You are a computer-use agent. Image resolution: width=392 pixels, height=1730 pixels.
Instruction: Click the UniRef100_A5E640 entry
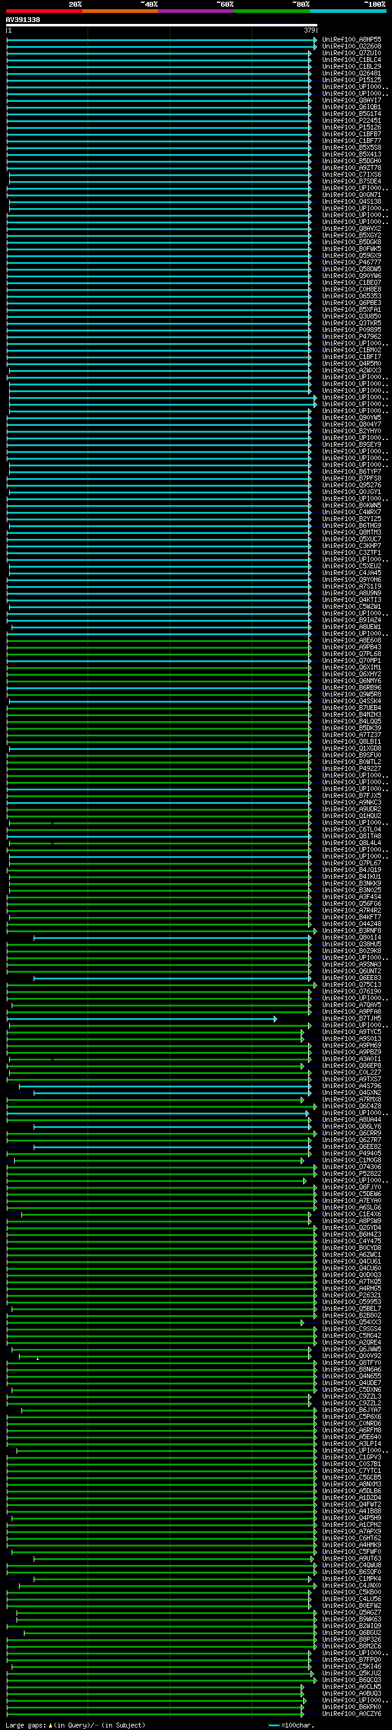[x=352, y=1437]
